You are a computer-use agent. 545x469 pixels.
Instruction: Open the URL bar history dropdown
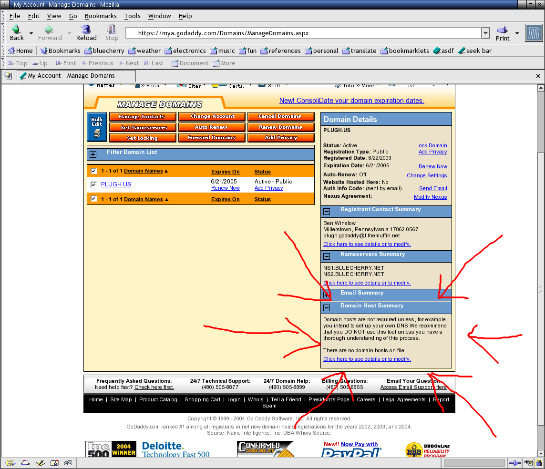(485, 33)
